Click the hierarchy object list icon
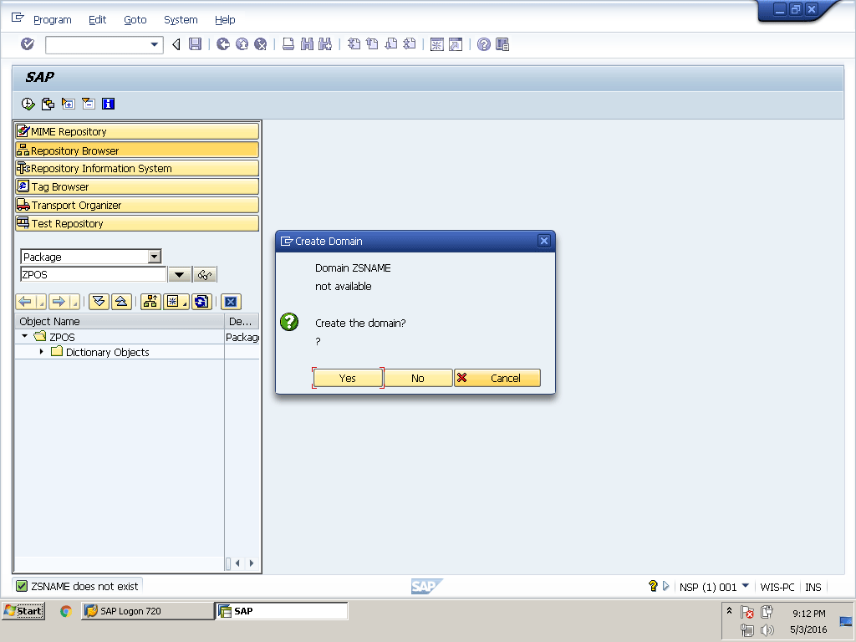The height and width of the screenshot is (642, 856). (150, 302)
